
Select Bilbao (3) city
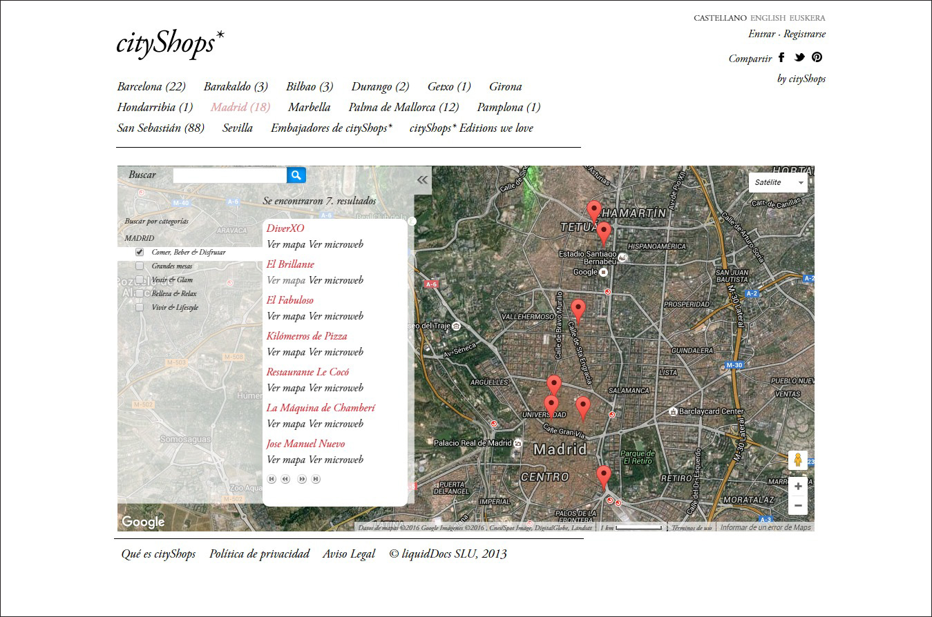pos(310,86)
